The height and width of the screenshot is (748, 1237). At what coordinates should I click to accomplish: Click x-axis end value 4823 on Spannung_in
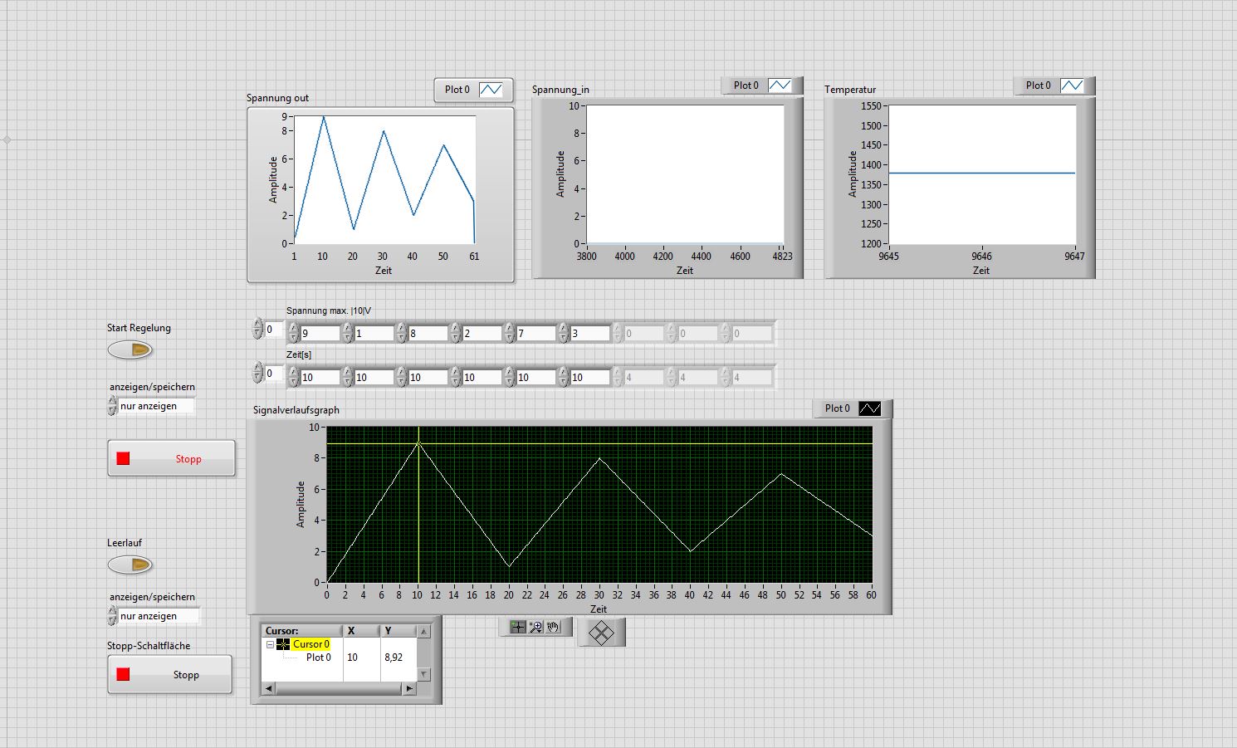(x=782, y=257)
